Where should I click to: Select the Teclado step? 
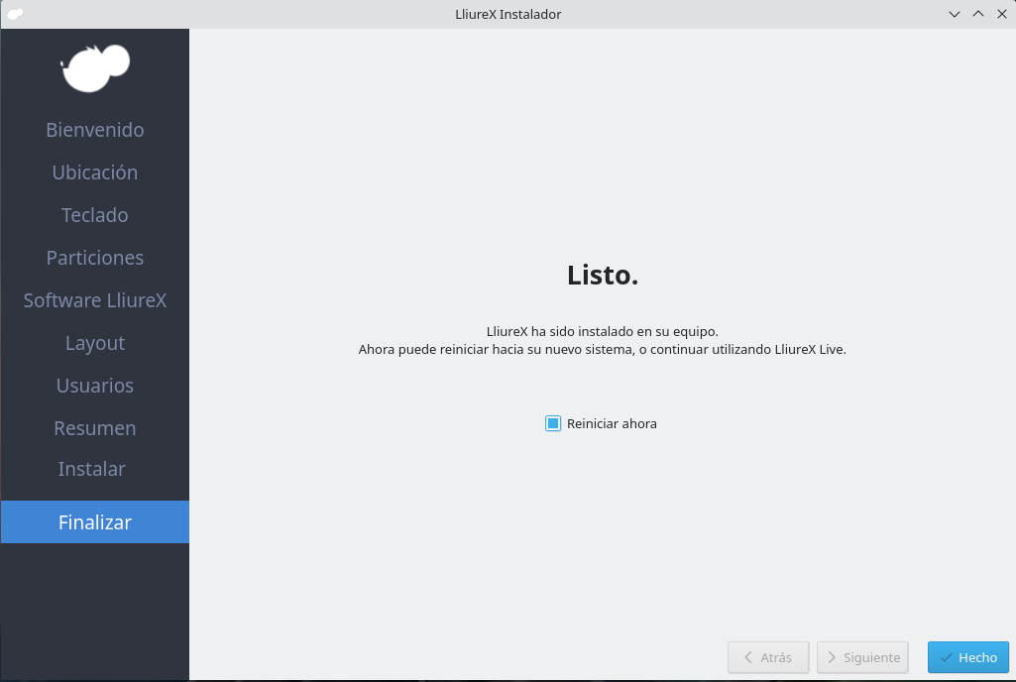95,215
